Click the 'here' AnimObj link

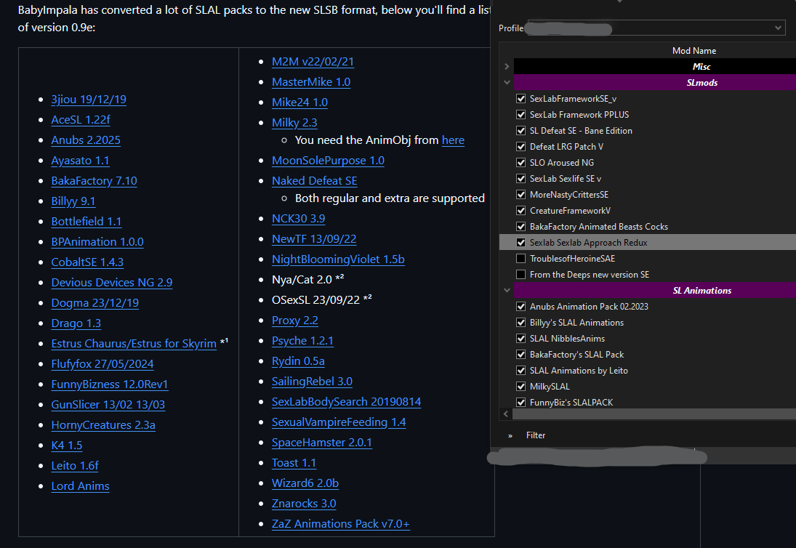coord(453,140)
